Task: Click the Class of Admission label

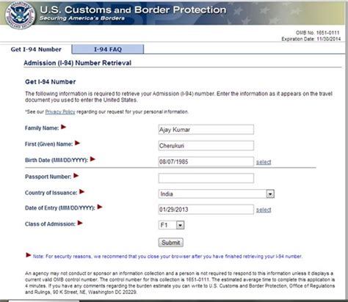Action: click(x=50, y=224)
